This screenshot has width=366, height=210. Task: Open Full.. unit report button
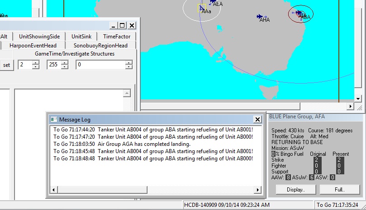(339, 190)
